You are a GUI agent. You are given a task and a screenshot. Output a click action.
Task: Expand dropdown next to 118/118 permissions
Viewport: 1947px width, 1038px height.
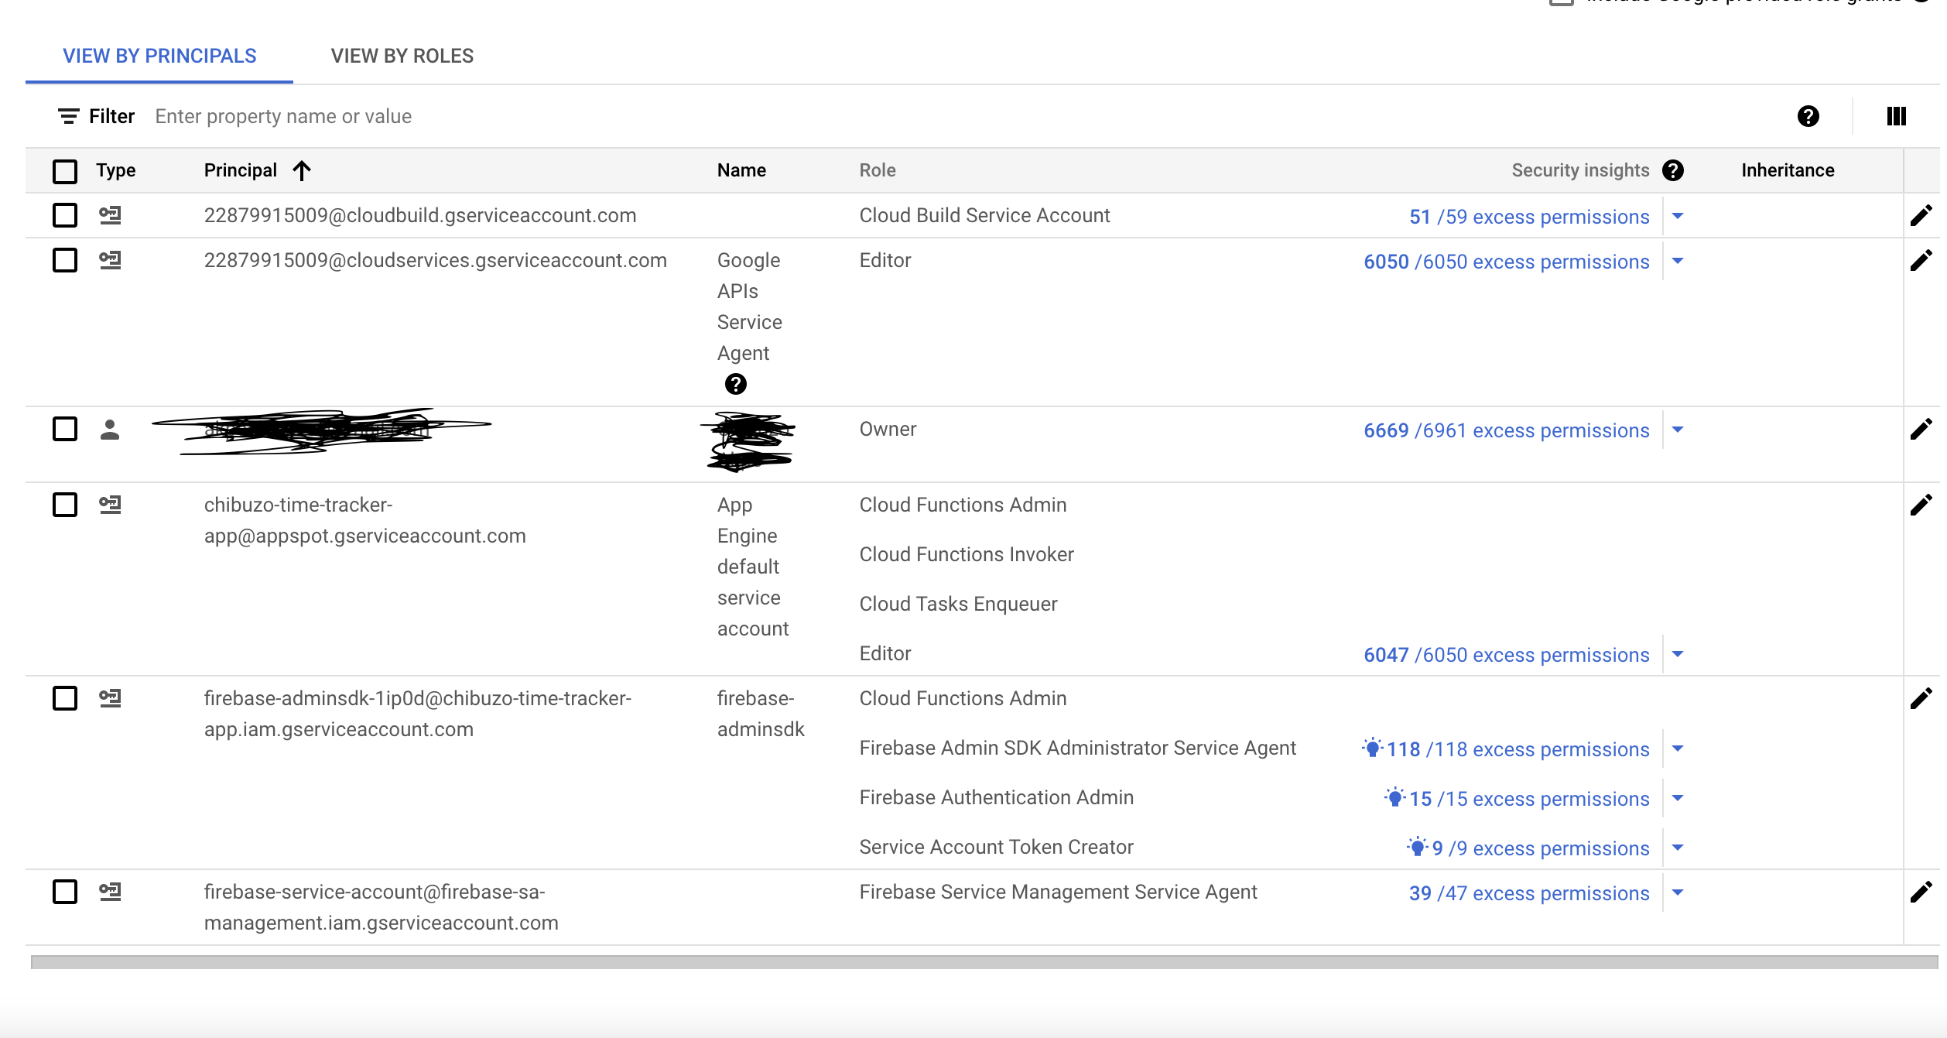tap(1678, 749)
